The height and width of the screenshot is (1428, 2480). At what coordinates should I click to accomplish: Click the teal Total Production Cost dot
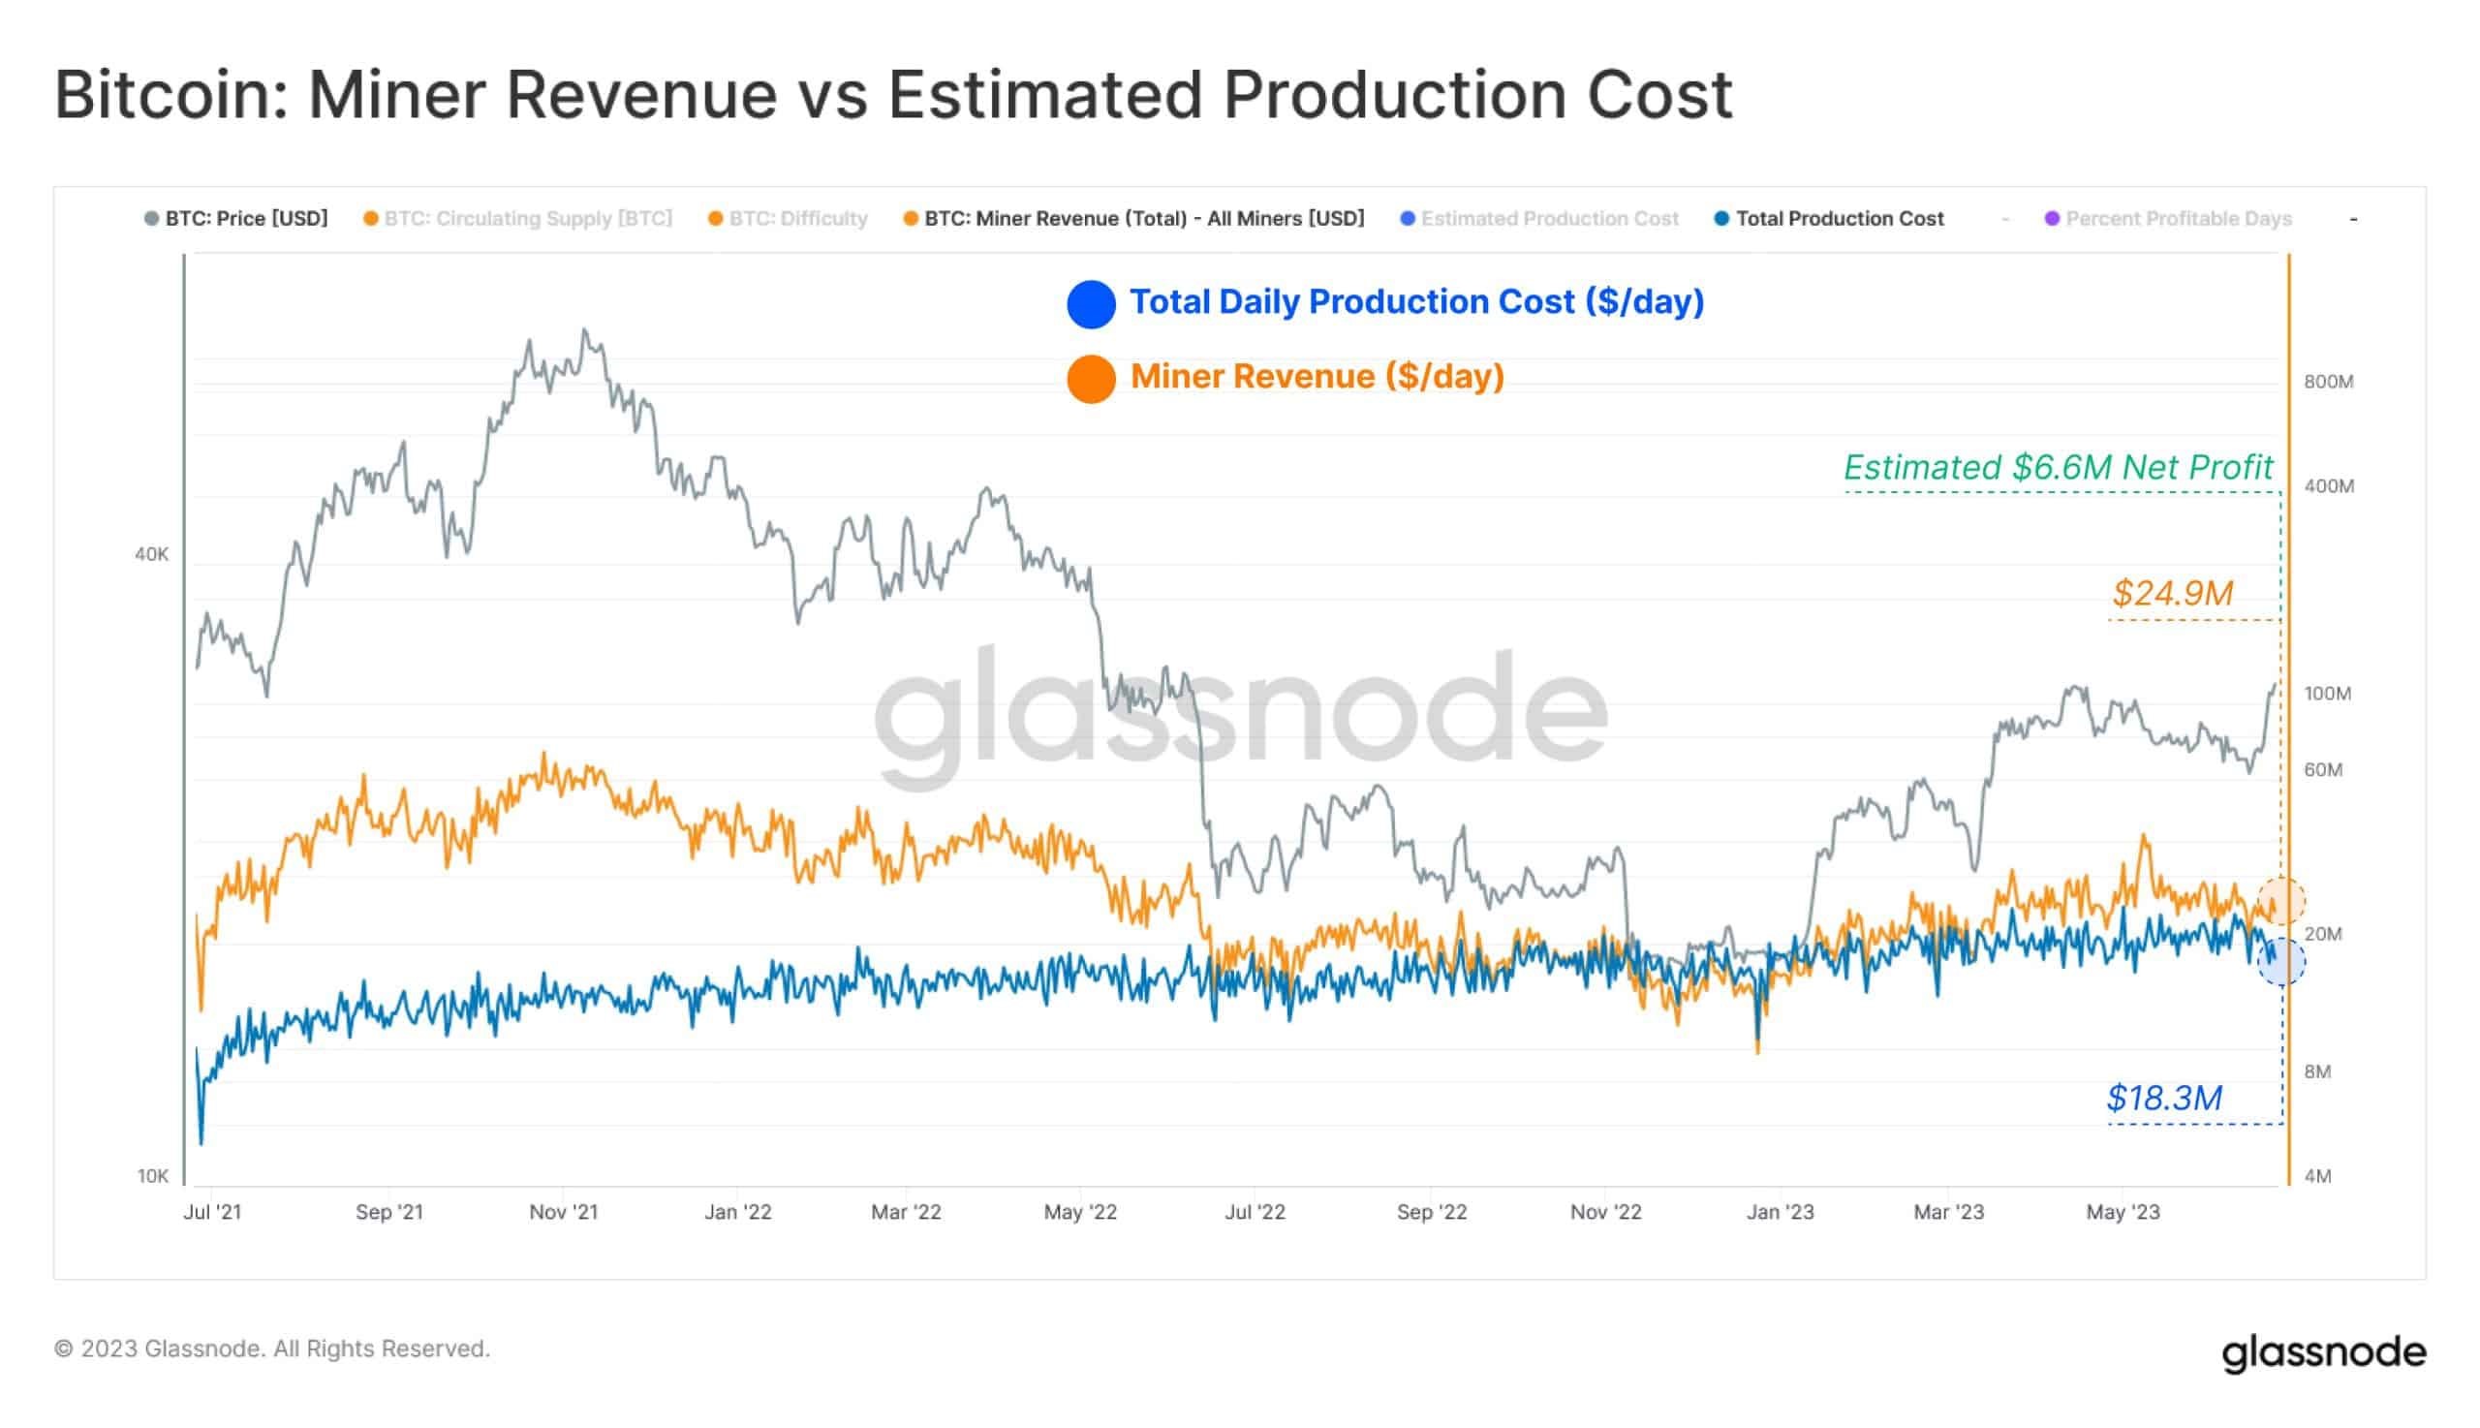pyautogui.click(x=1721, y=219)
